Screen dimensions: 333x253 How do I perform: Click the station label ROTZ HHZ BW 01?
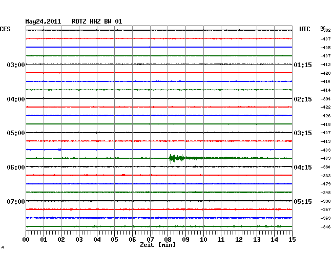[97, 22]
